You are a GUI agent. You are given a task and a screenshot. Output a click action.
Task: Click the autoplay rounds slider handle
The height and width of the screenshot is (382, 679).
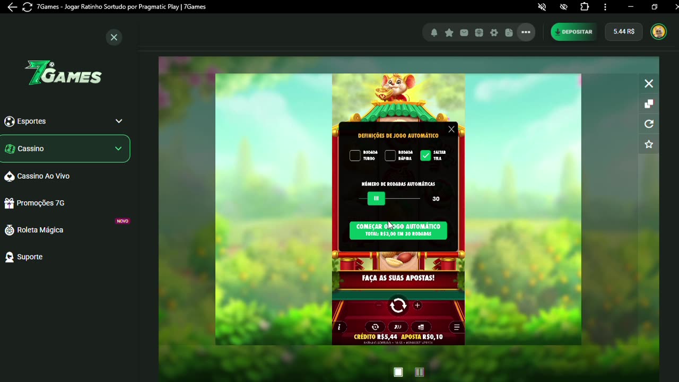376,198
